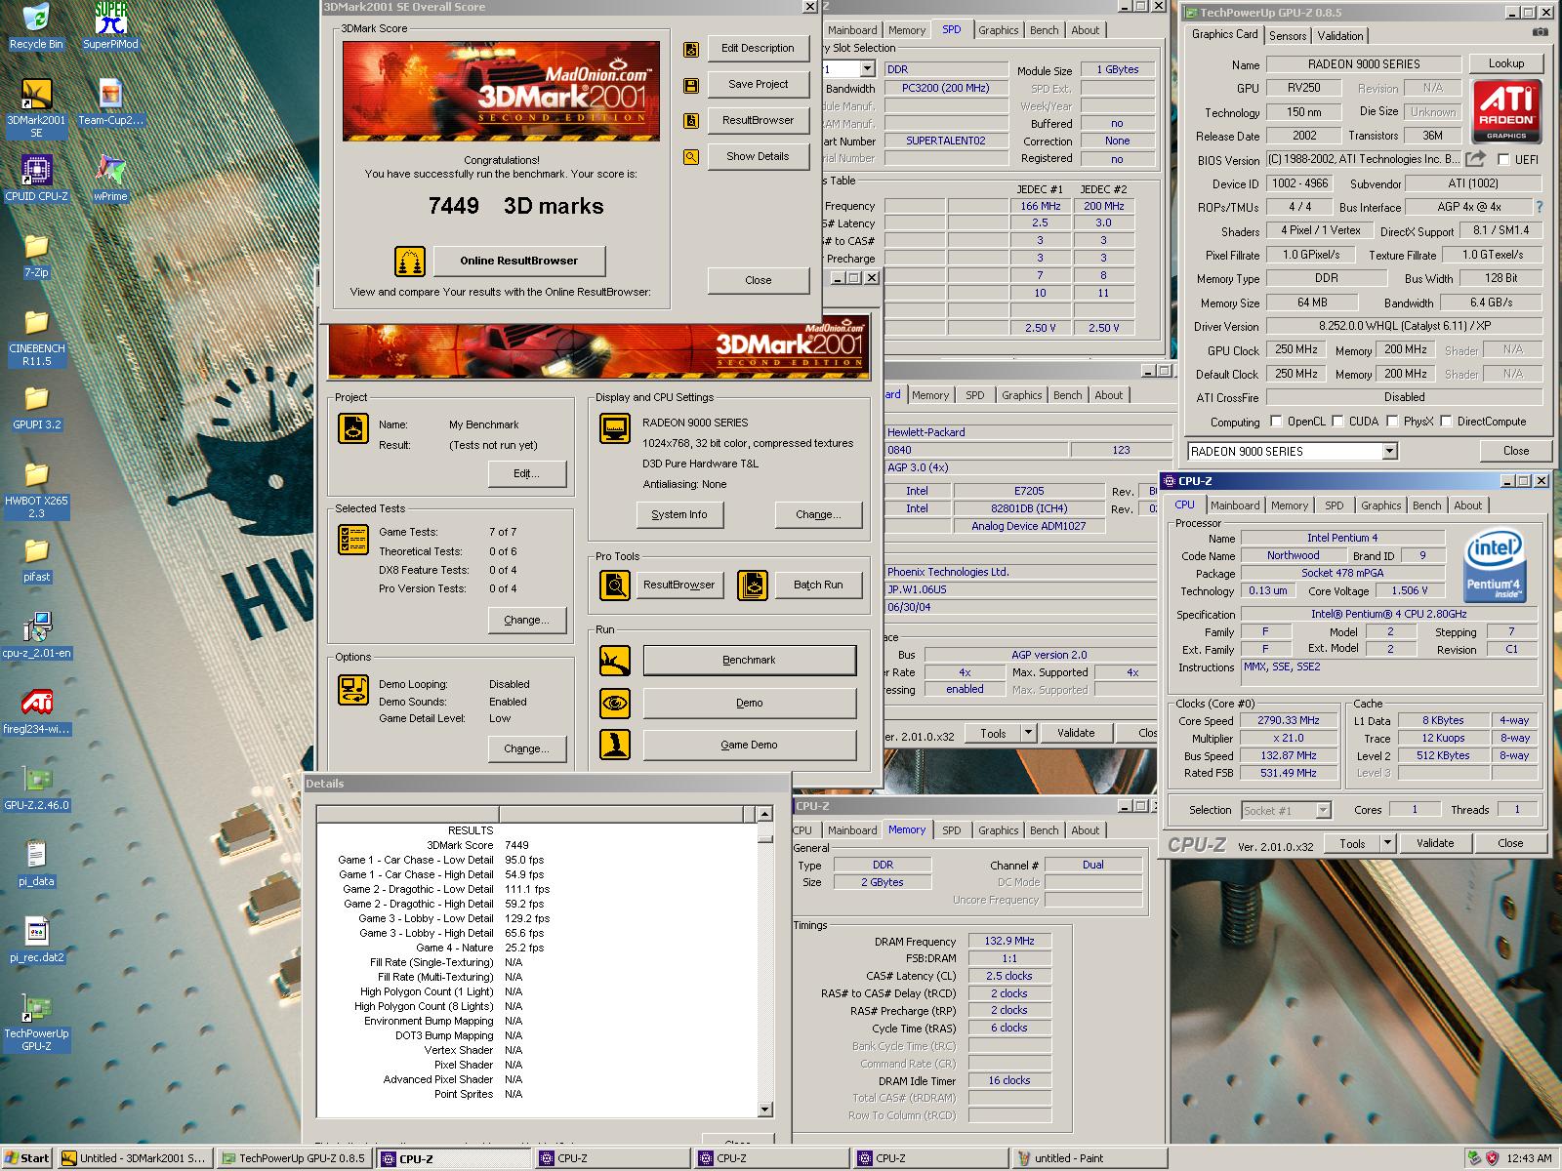
Task: Switch to TechPowerUp GPU-Z 0.8.5 taskbar item
Action: pos(295,1158)
